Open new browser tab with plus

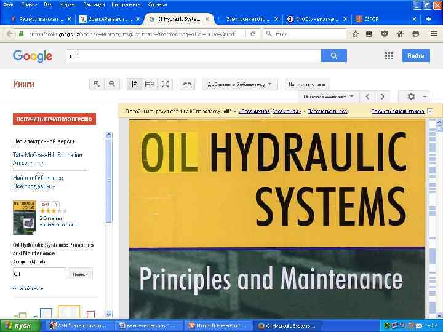click(429, 18)
